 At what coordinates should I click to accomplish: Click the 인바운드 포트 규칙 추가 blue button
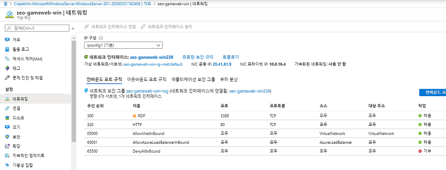[432, 92]
